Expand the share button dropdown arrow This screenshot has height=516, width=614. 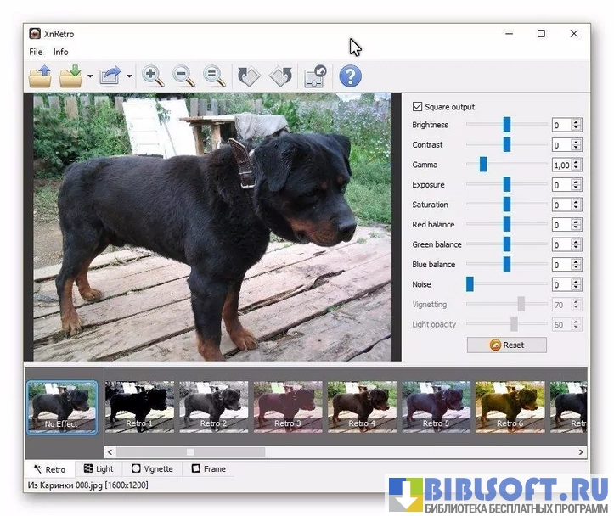click(x=129, y=76)
